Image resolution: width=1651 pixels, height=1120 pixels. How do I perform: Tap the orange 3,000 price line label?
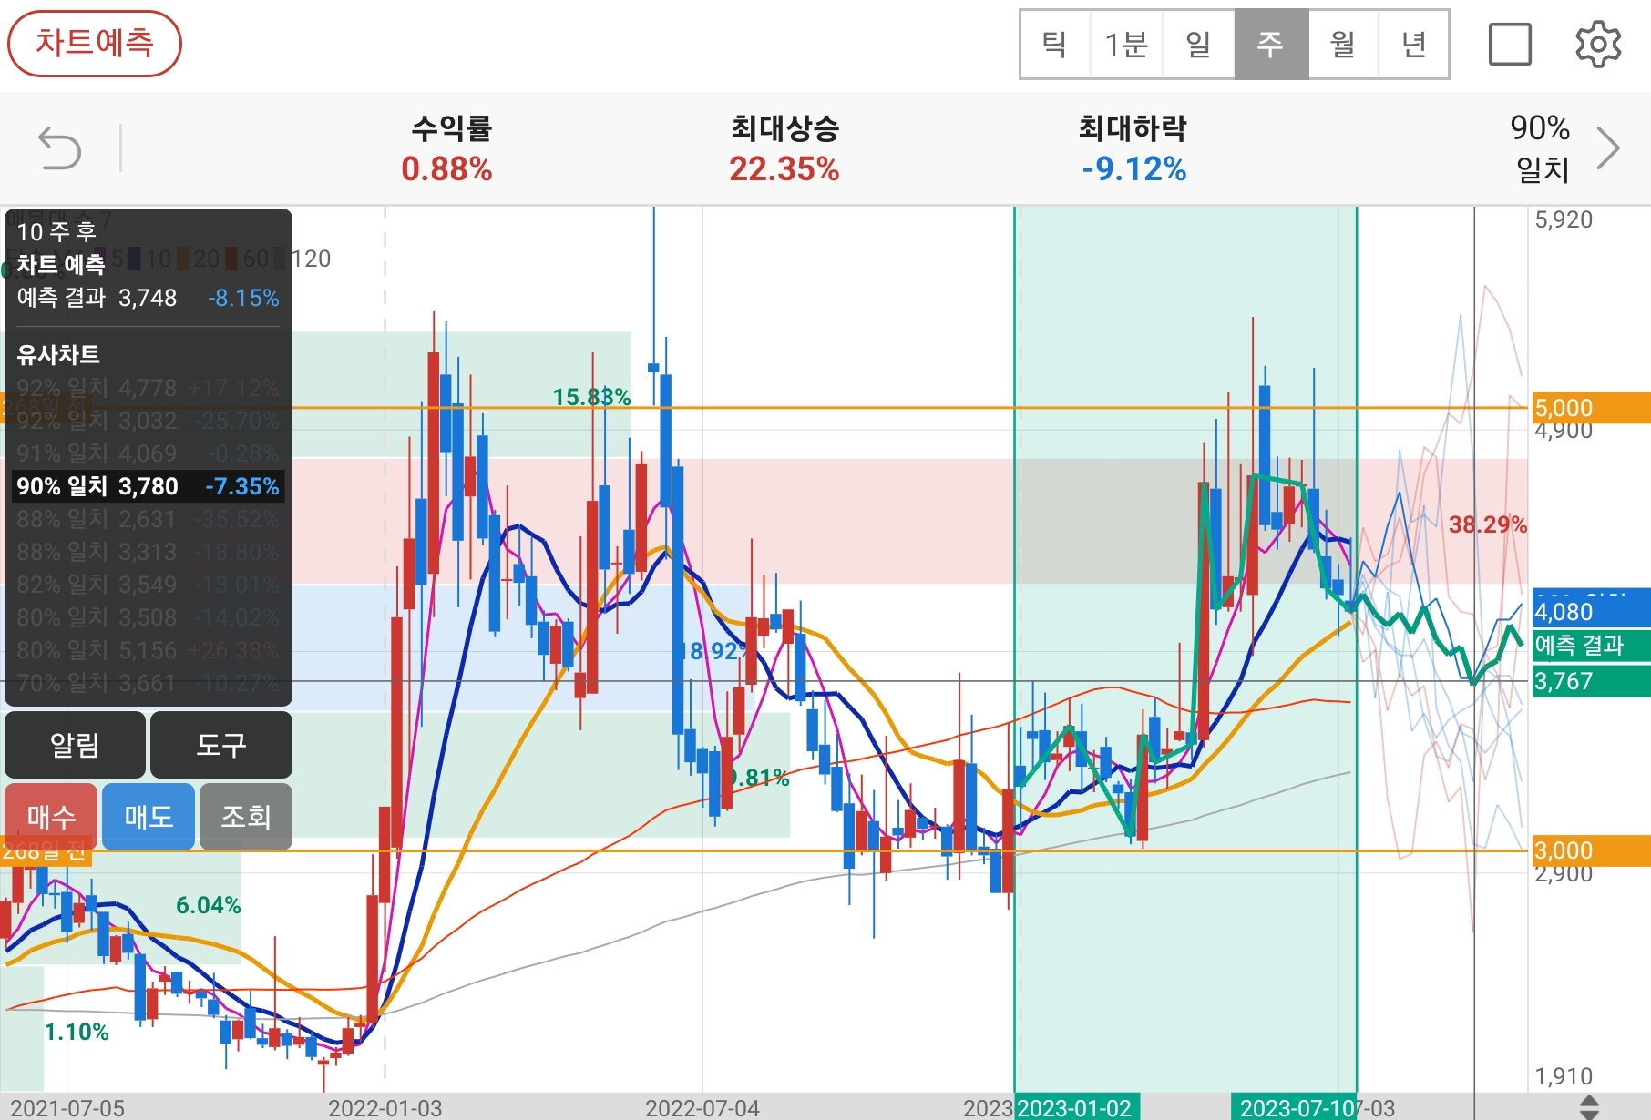tap(1590, 850)
